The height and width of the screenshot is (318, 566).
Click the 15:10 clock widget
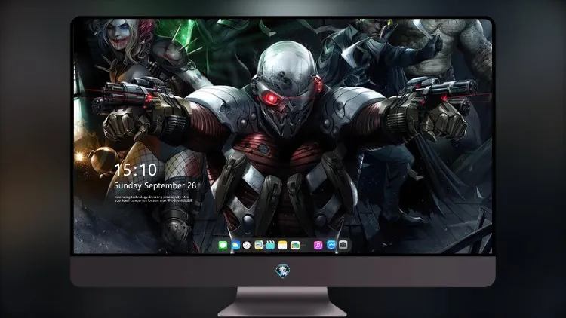pyautogui.click(x=135, y=170)
